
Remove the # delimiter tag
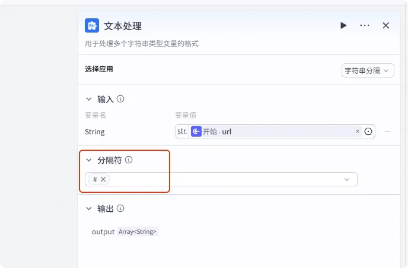(103, 179)
